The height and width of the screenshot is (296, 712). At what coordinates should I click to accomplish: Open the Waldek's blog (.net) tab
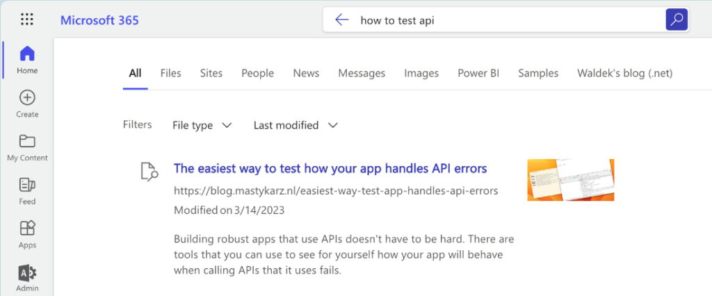coord(624,73)
